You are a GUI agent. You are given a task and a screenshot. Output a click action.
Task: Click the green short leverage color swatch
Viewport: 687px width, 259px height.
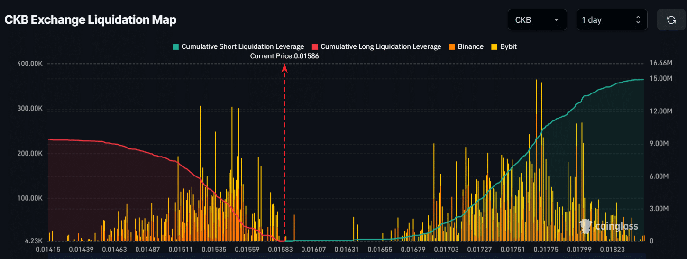click(176, 47)
